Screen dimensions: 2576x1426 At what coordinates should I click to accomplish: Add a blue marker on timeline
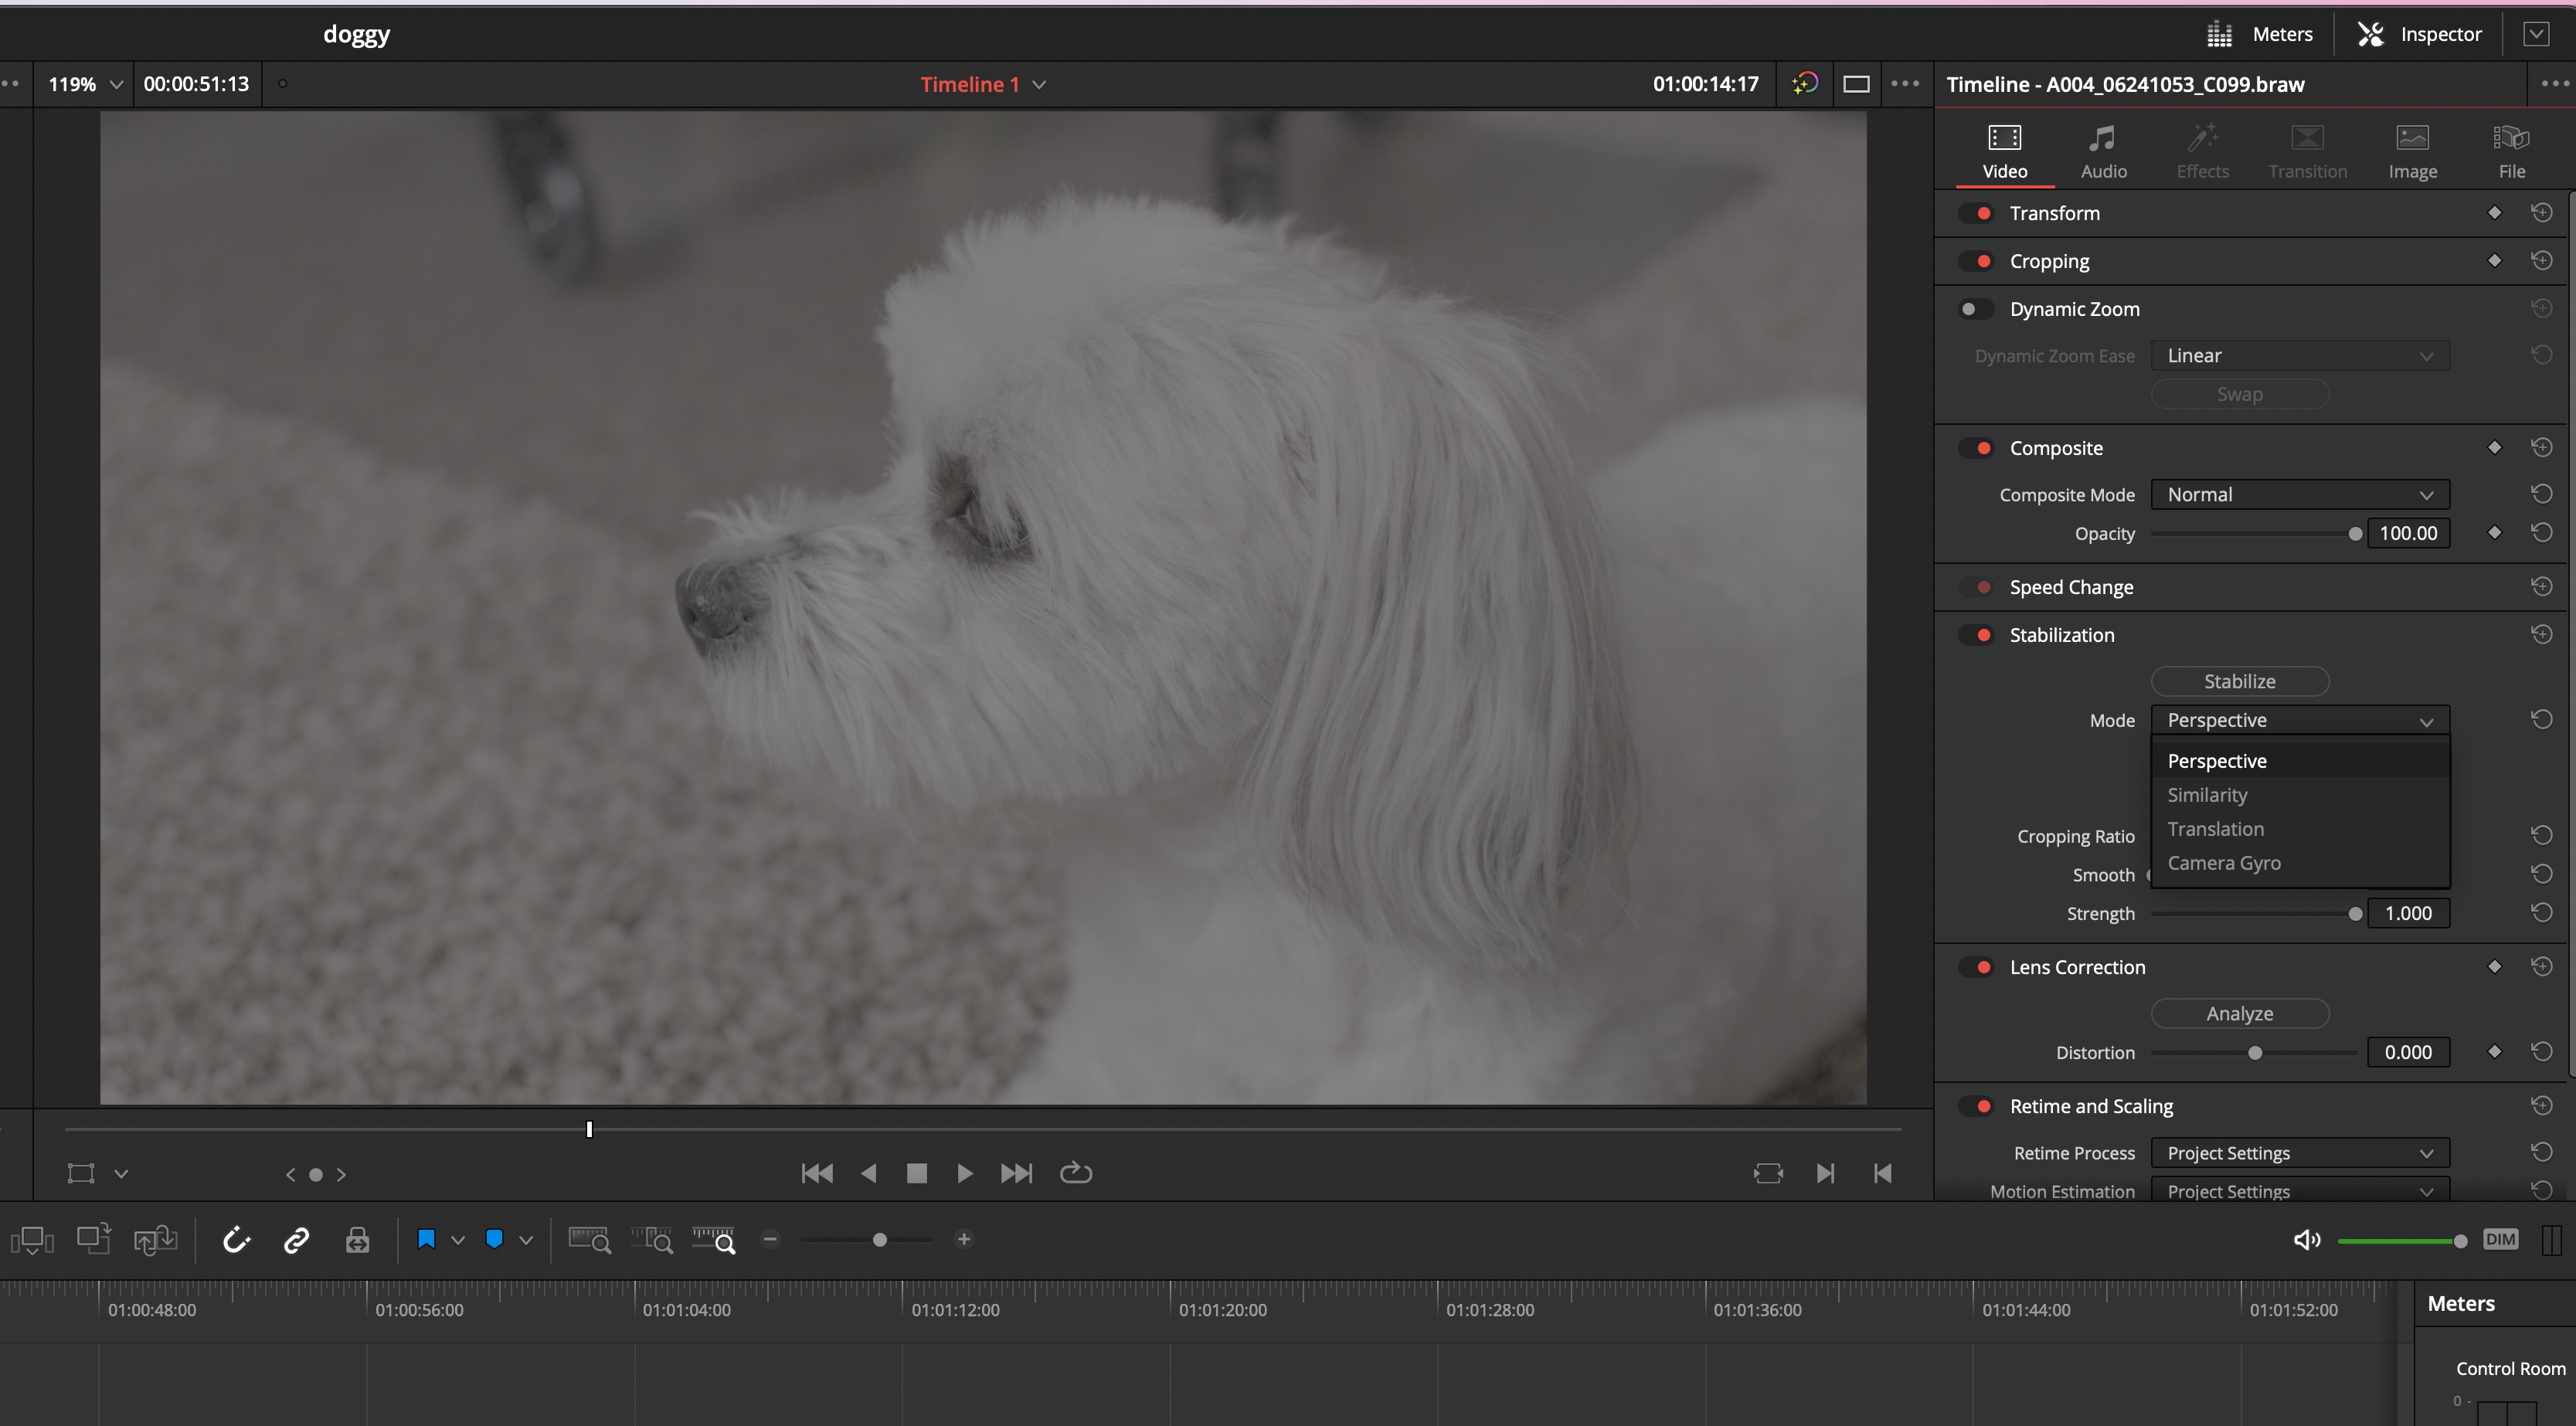494,1240
